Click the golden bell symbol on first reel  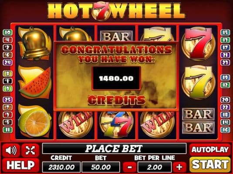[35, 43]
